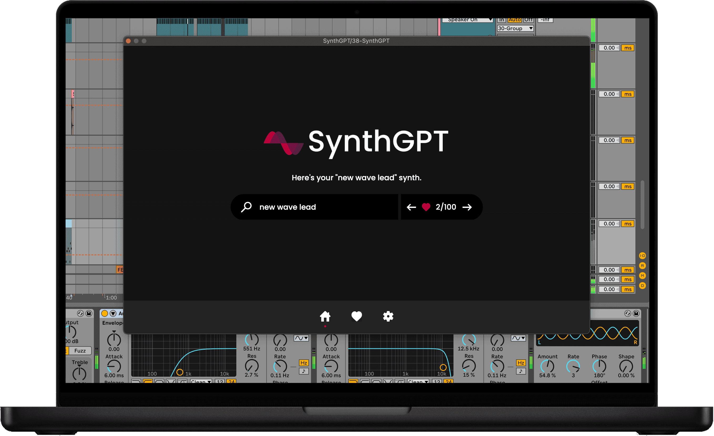Click the Phase 180° knob
Screen dimensions: 714x436
[599, 366]
